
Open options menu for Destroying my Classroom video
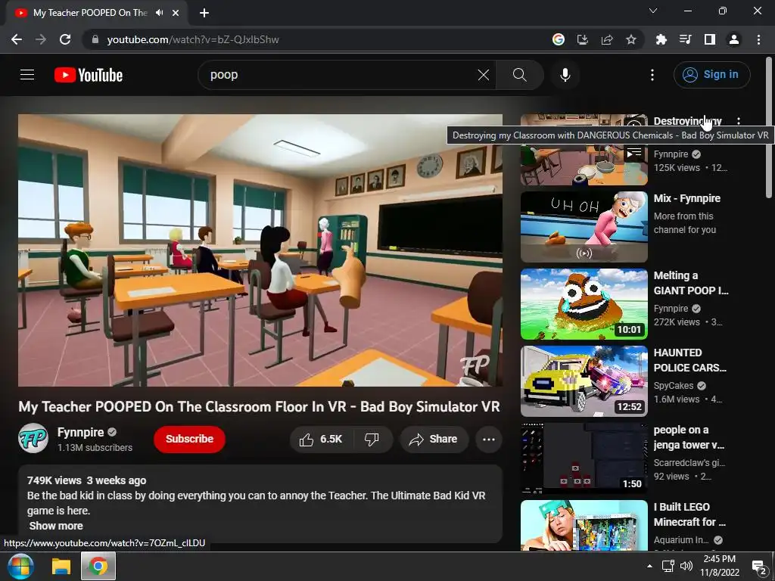pyautogui.click(x=739, y=121)
